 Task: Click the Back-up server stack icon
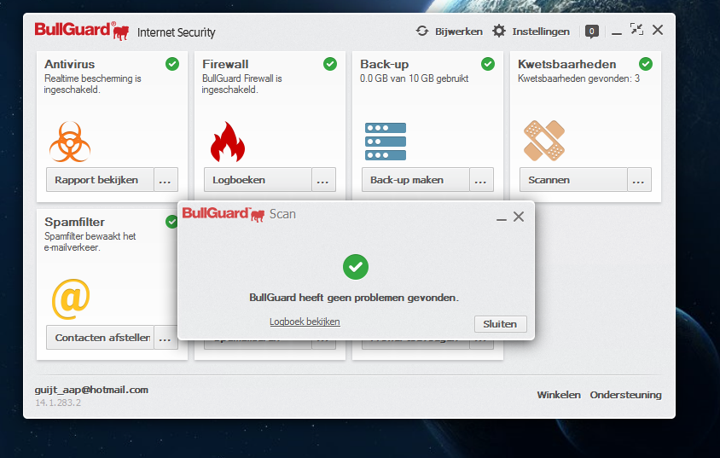[386, 142]
